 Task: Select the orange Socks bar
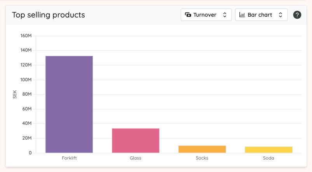click(x=202, y=149)
